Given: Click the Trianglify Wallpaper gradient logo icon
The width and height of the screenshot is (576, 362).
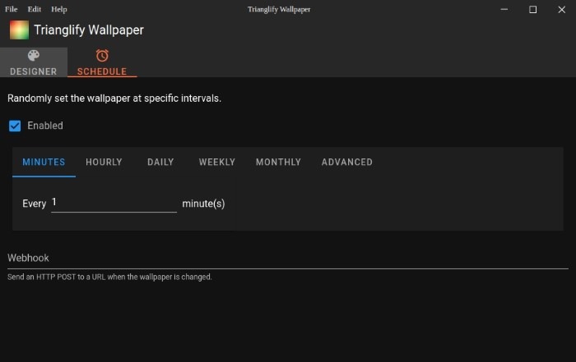Looking at the screenshot, I should coord(19,30).
